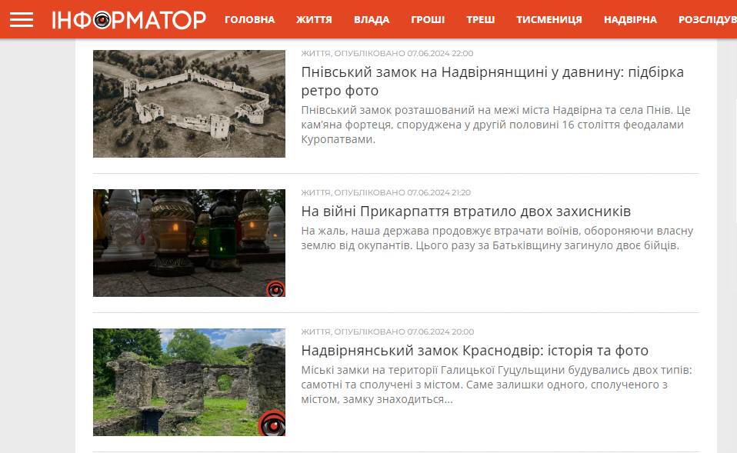737x453 pixels.
Task: Select the Гроші menu item
Action: click(x=428, y=20)
